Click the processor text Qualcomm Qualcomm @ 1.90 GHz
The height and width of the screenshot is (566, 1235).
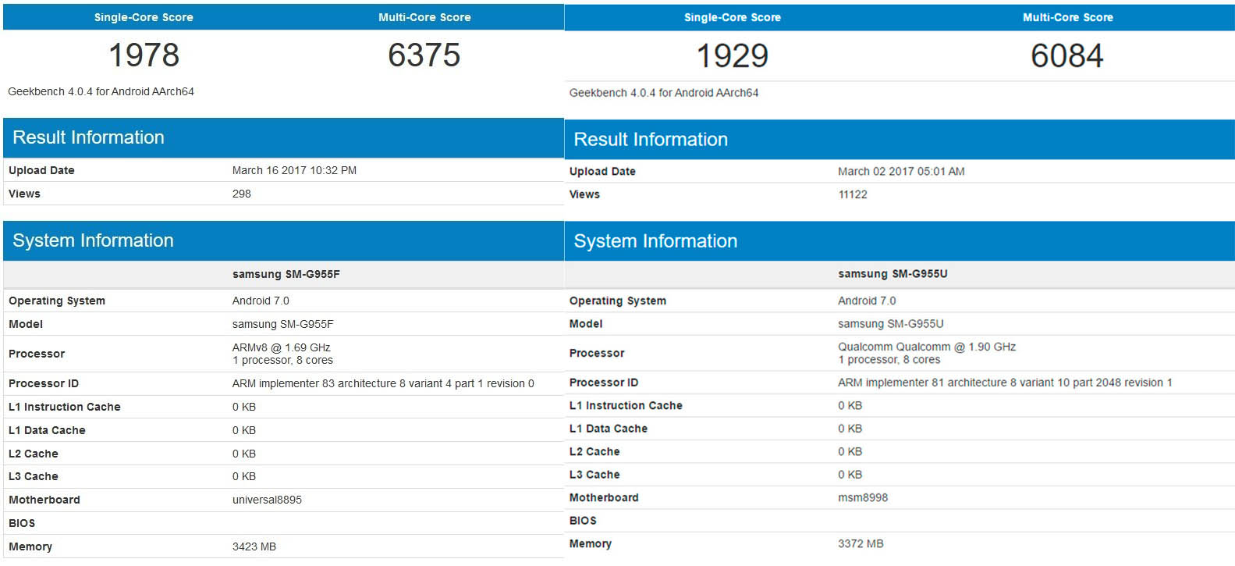click(927, 347)
